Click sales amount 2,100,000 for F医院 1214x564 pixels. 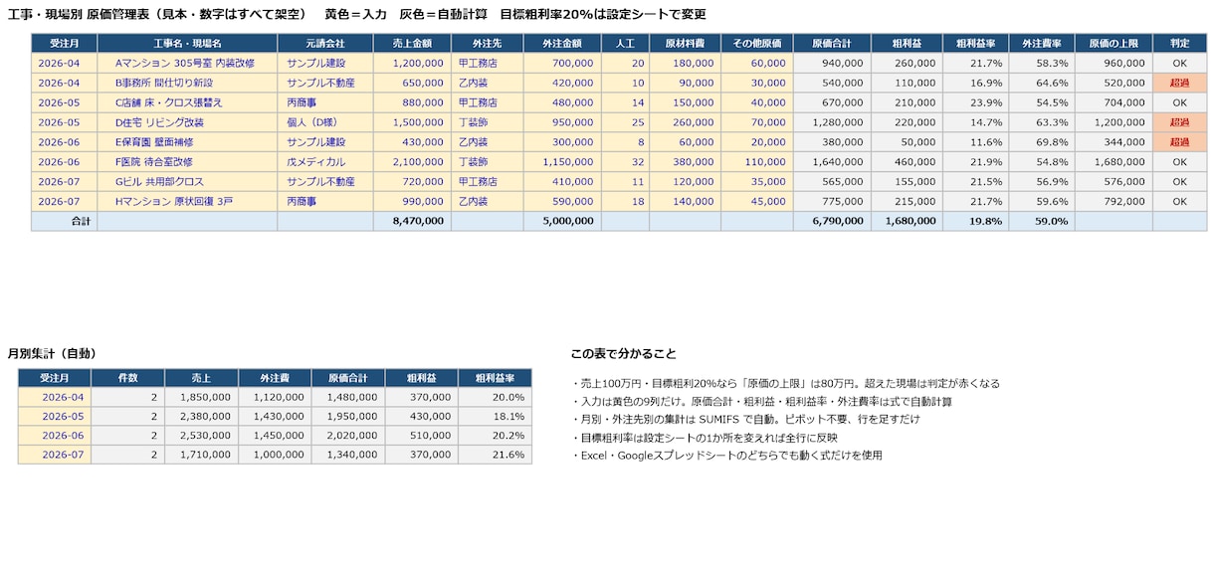coord(412,162)
